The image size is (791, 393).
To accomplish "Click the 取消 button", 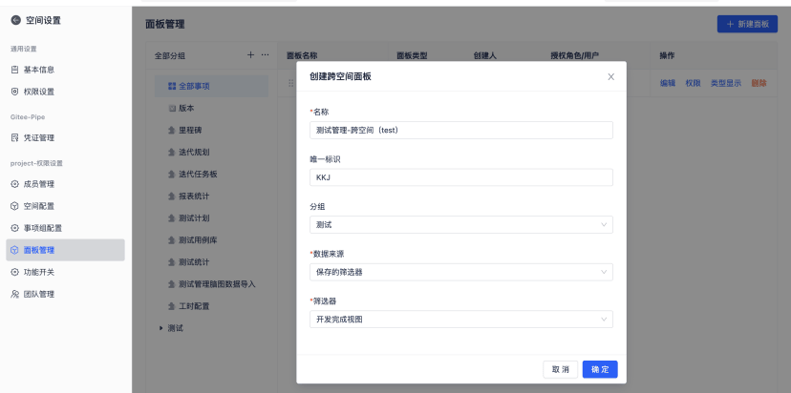I will [560, 369].
